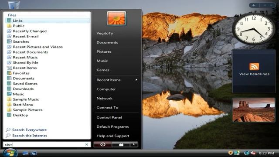This screenshot has height=157, width=279.
Task: Click the Public folder icon
Action: point(9,26)
